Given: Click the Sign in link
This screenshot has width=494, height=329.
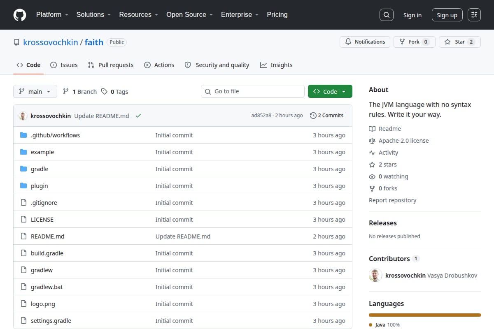Looking at the screenshot, I should click(412, 15).
